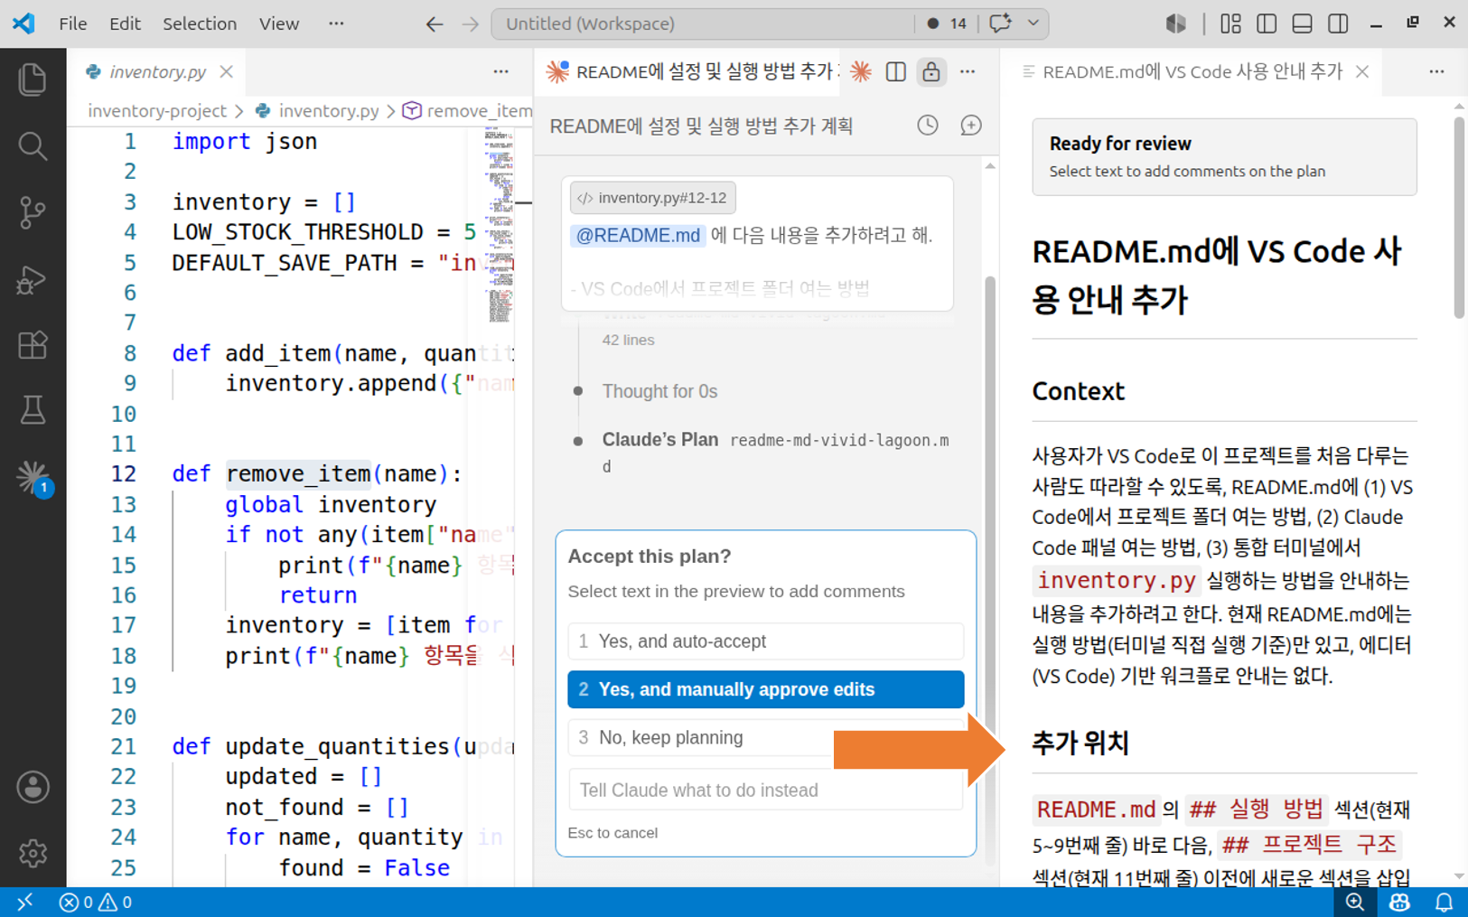Toggle the secondary side bar
The image size is (1468, 917).
tap(1338, 23)
